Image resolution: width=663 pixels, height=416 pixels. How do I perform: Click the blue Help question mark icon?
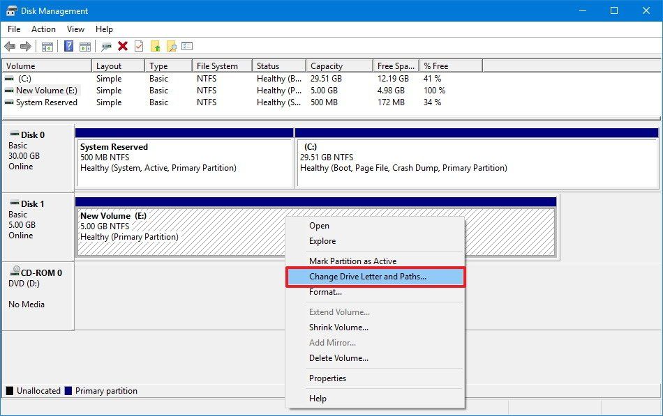pos(68,47)
